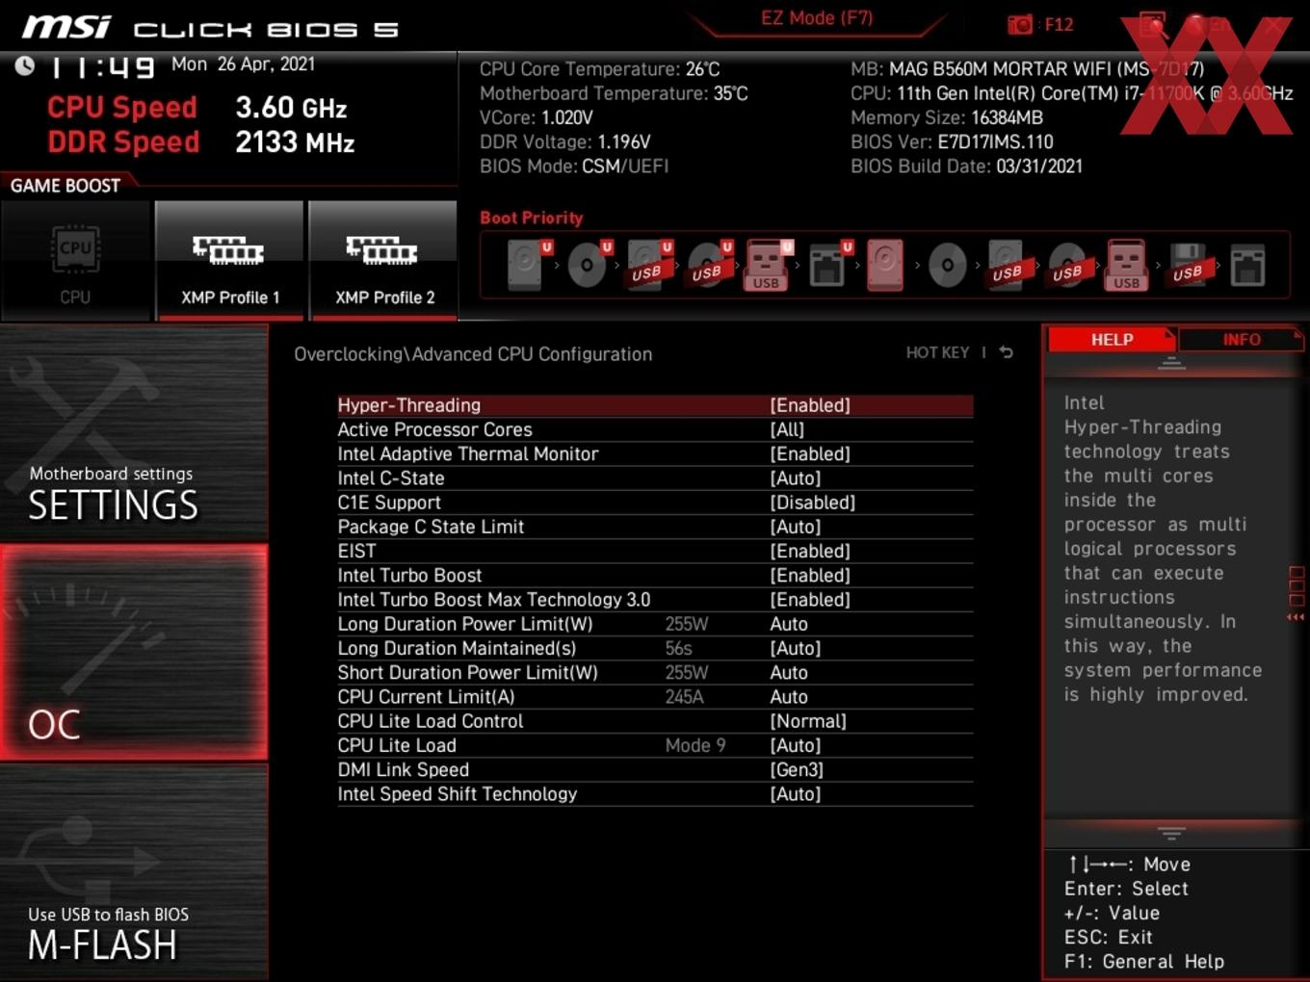Toggle the EIST Enabled value

(x=810, y=551)
